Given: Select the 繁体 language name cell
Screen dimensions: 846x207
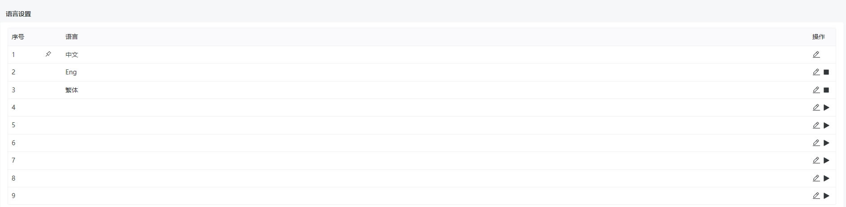Looking at the screenshot, I should [x=72, y=90].
